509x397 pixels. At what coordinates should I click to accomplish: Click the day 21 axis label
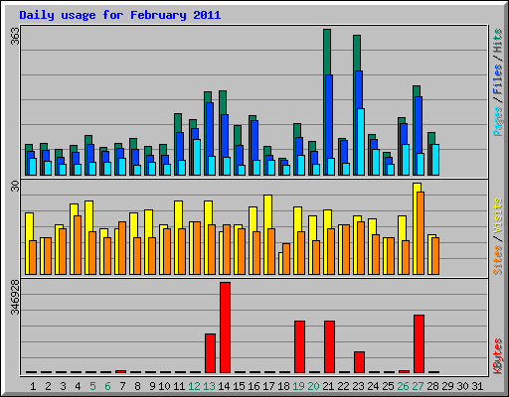pos(328,386)
